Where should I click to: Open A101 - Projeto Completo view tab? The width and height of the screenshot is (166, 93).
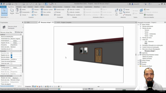[x=64, y=22]
